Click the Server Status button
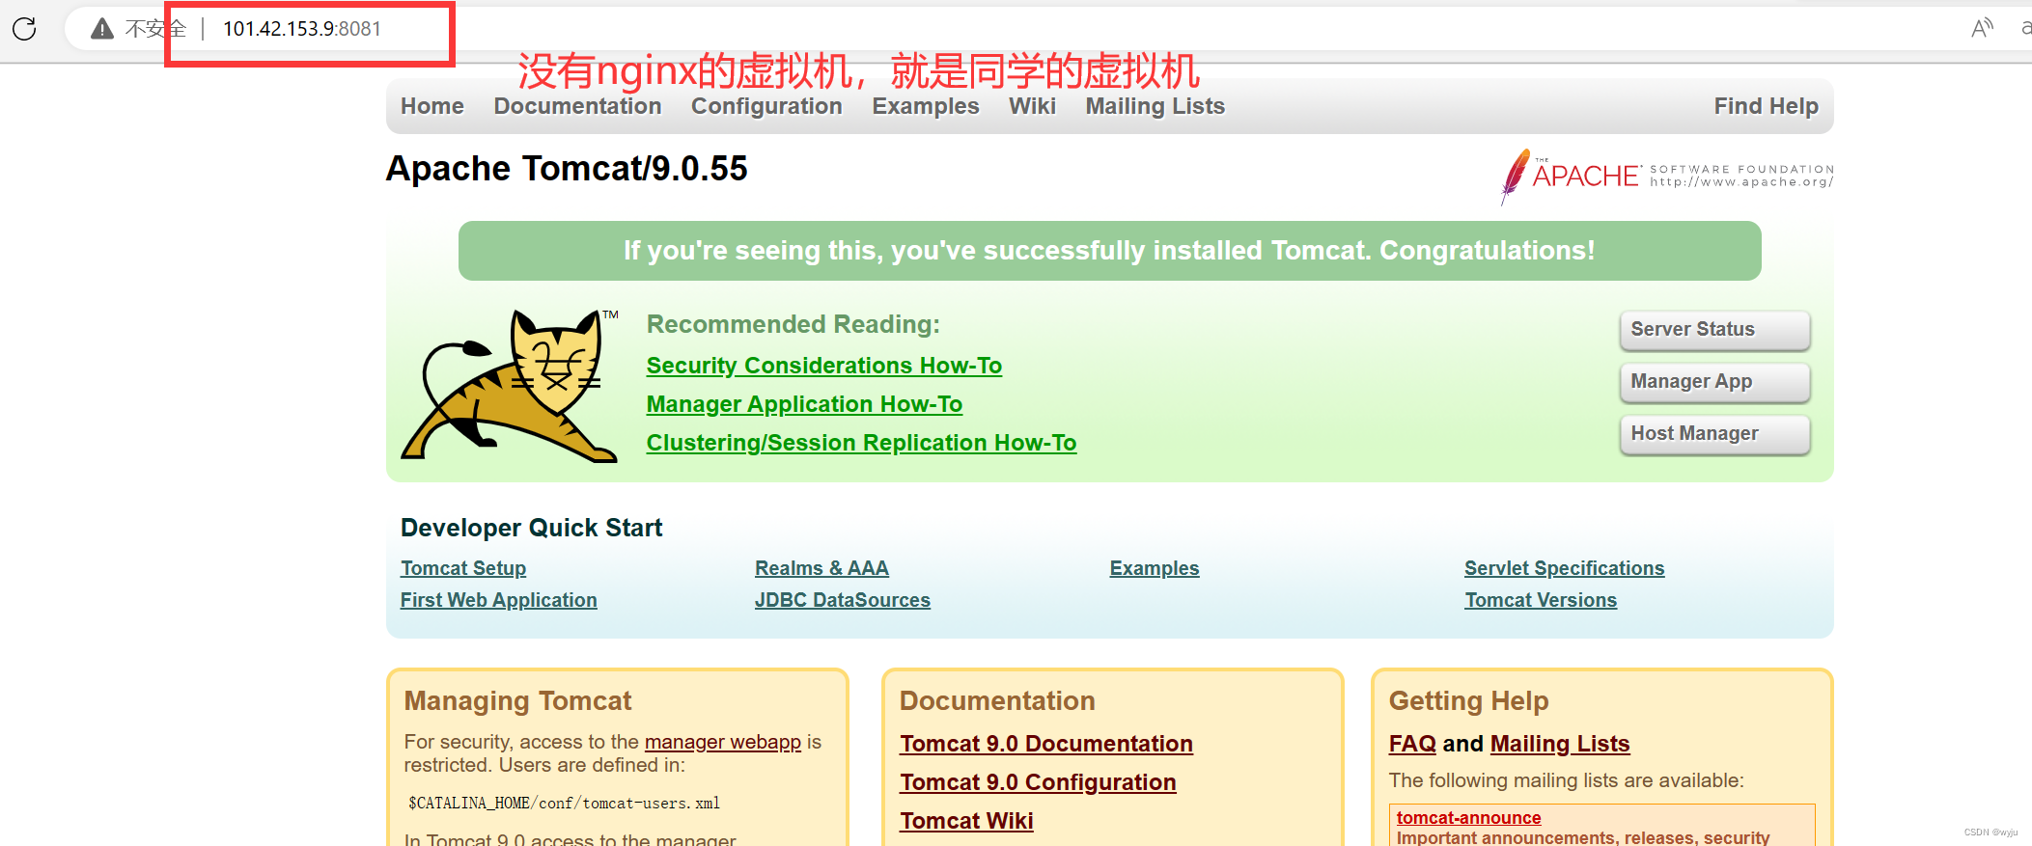The height and width of the screenshot is (846, 2032). 1714,330
